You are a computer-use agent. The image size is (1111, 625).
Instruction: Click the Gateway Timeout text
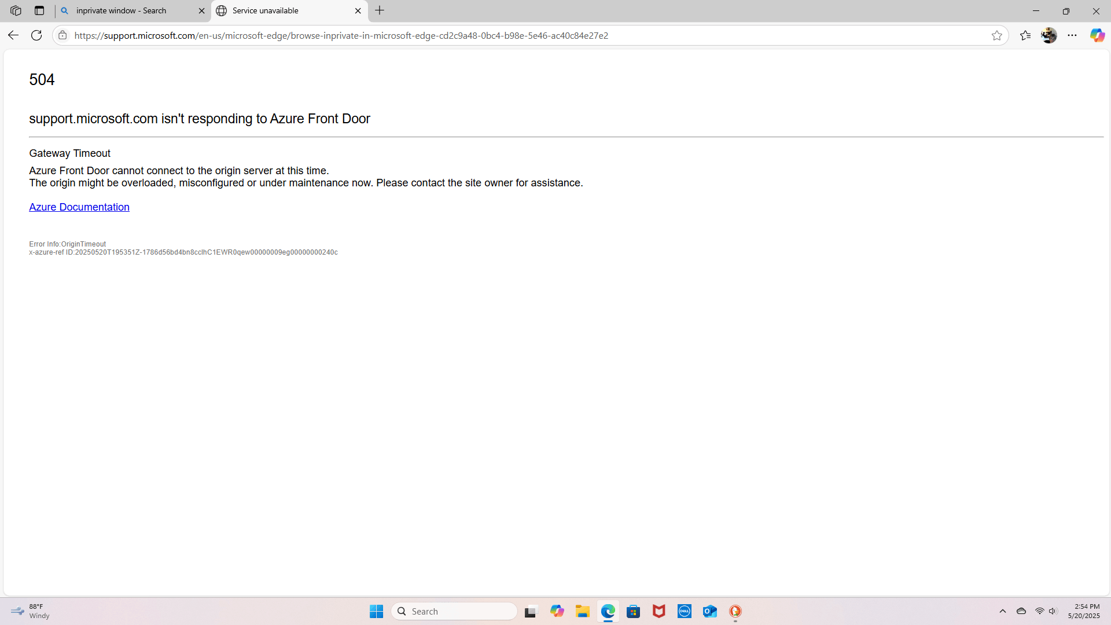pos(69,153)
